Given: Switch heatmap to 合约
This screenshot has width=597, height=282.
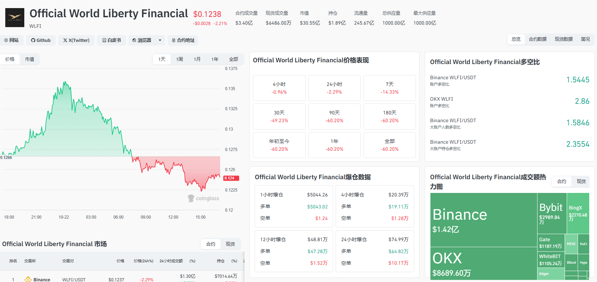Looking at the screenshot, I should (x=562, y=181).
